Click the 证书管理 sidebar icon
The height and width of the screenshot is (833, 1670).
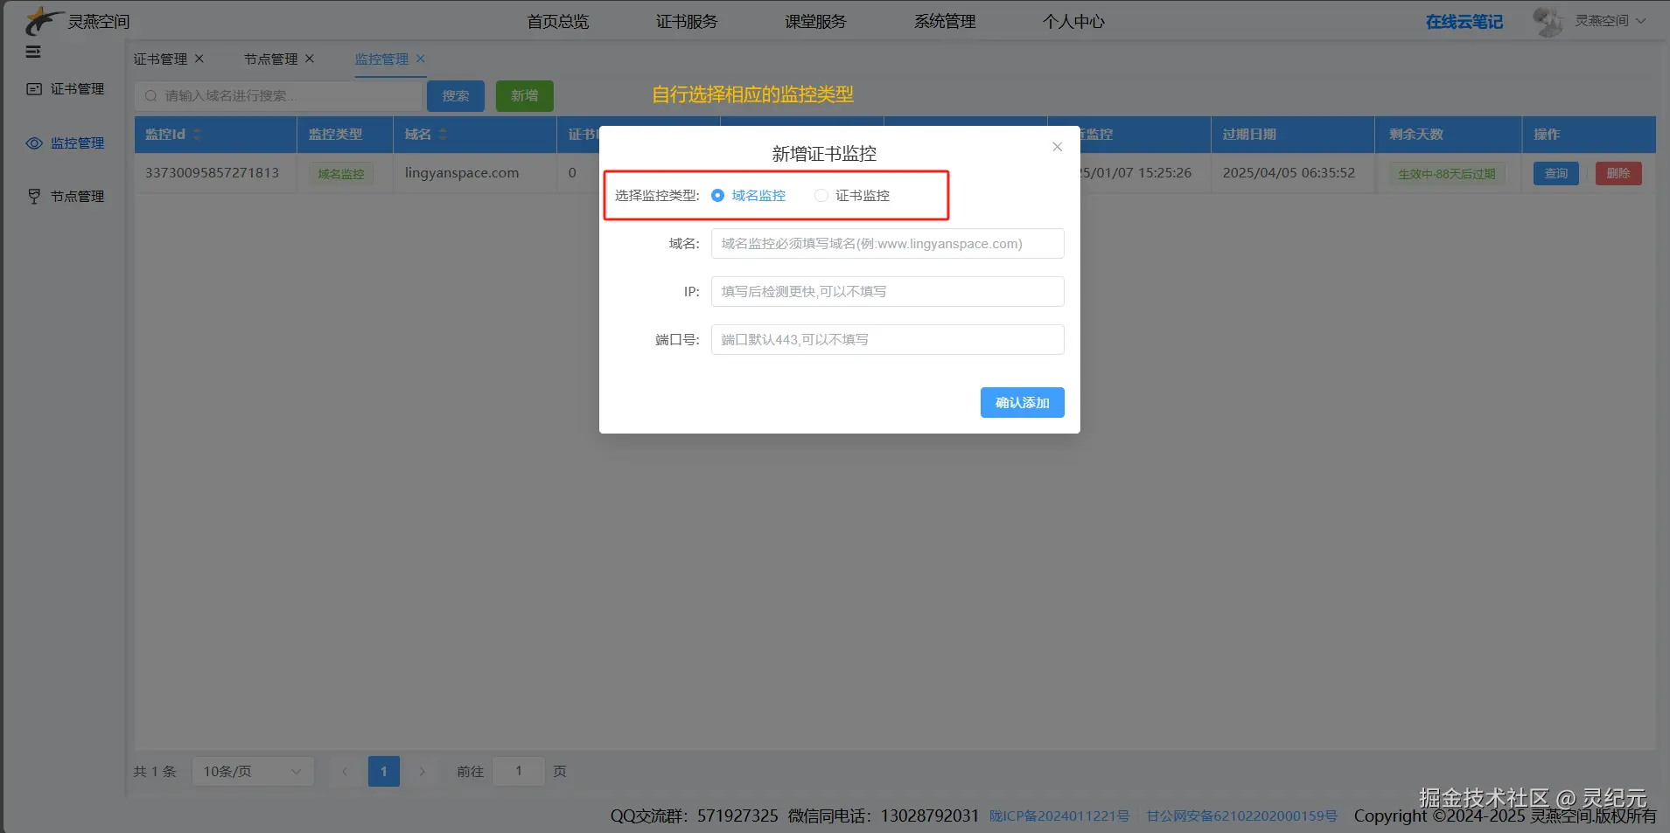(34, 89)
